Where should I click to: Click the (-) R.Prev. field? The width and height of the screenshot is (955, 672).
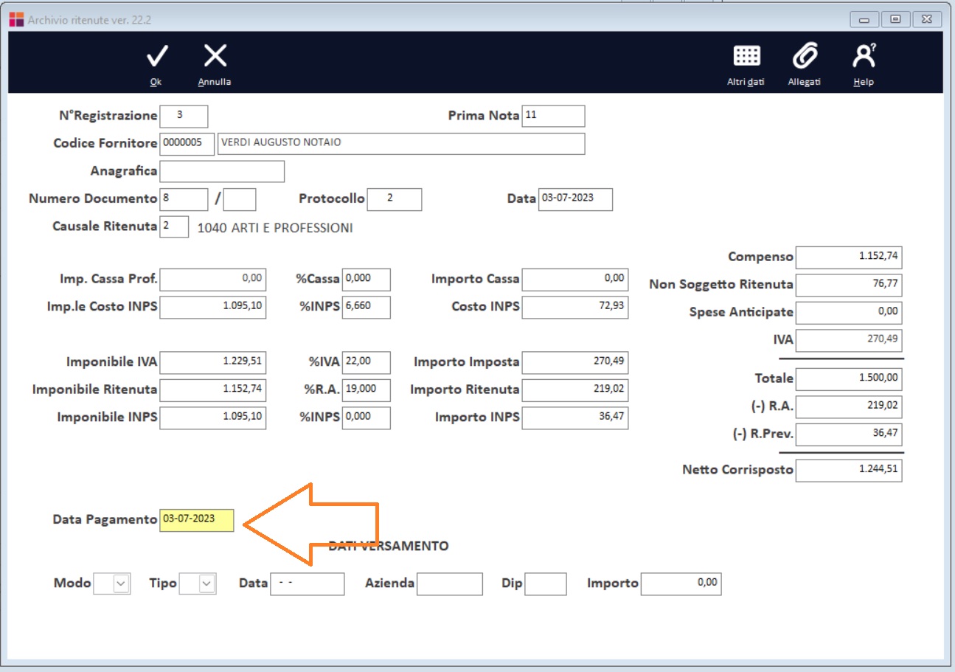click(x=849, y=434)
